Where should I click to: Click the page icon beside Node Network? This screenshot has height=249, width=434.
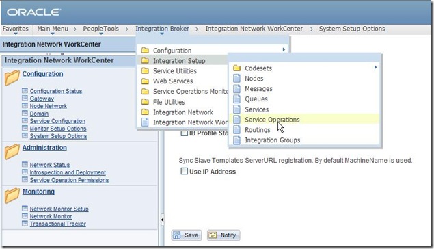click(25, 106)
